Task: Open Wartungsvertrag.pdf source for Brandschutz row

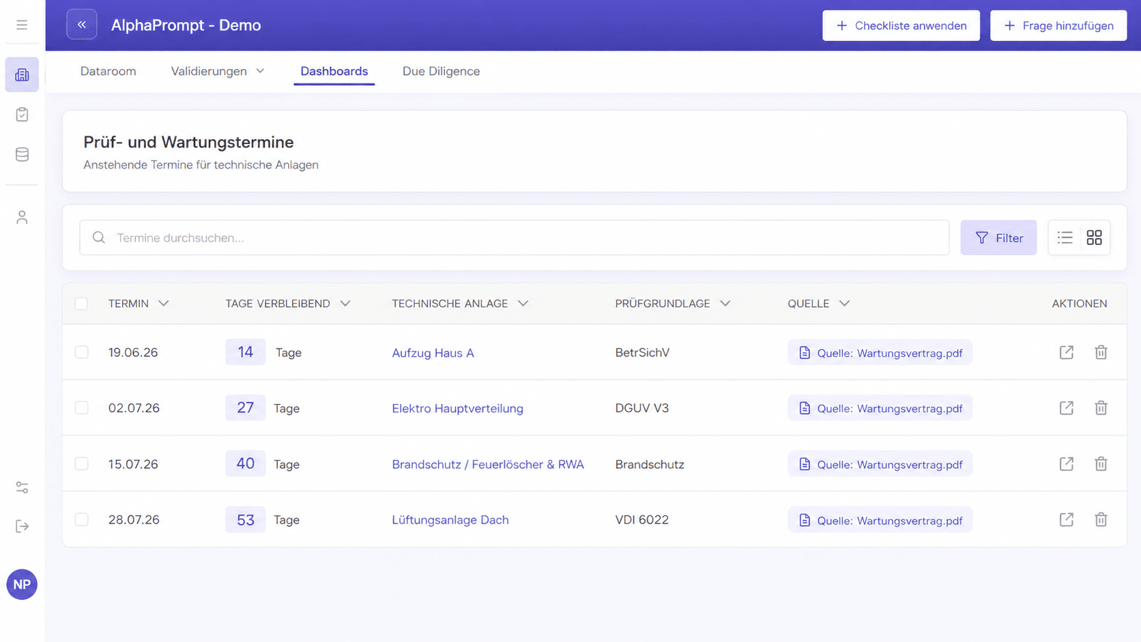Action: 880,464
